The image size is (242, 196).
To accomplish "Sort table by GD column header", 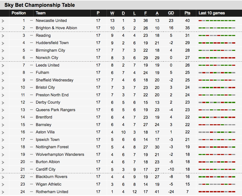I will pyautogui.click(x=171, y=13).
